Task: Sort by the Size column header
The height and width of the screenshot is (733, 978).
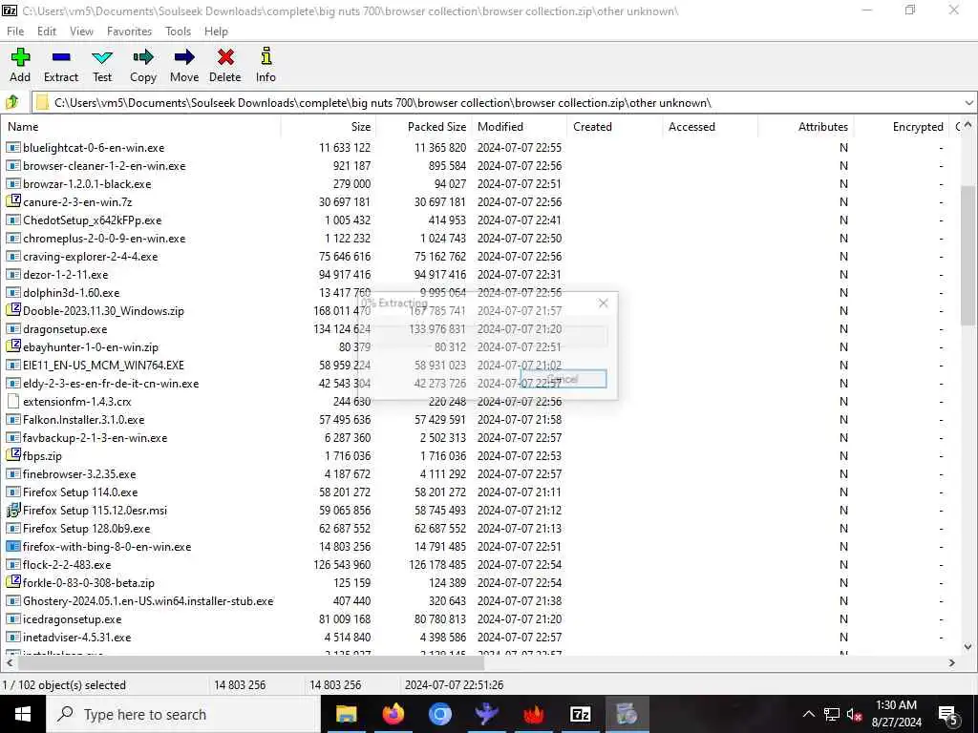Action: coord(329,127)
